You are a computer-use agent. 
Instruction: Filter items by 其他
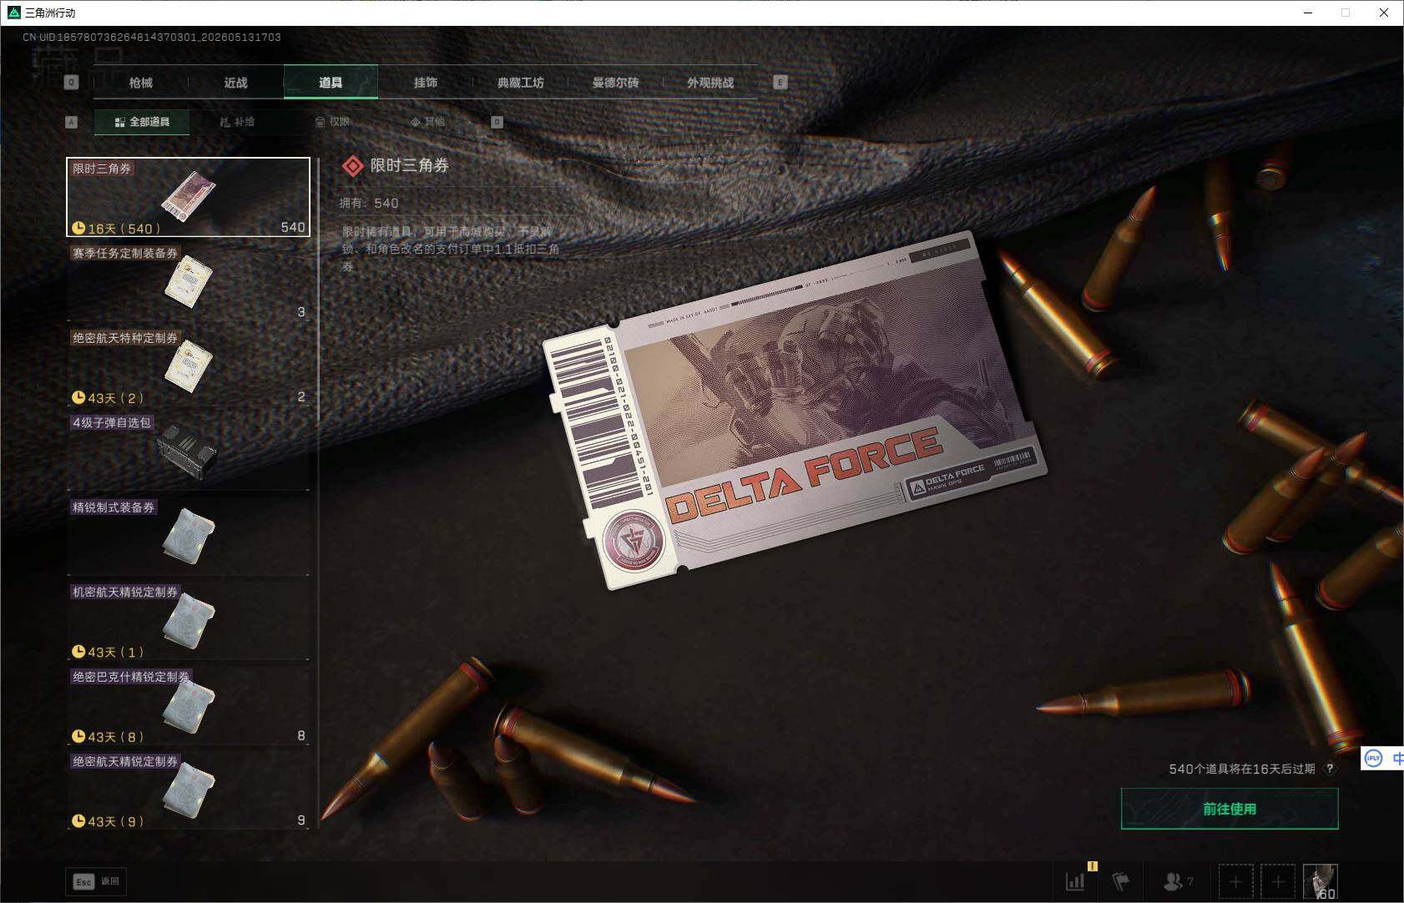(x=427, y=122)
